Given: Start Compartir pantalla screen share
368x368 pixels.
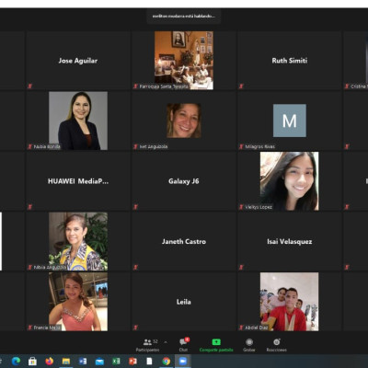Looking at the screenshot, I should 216,345.
